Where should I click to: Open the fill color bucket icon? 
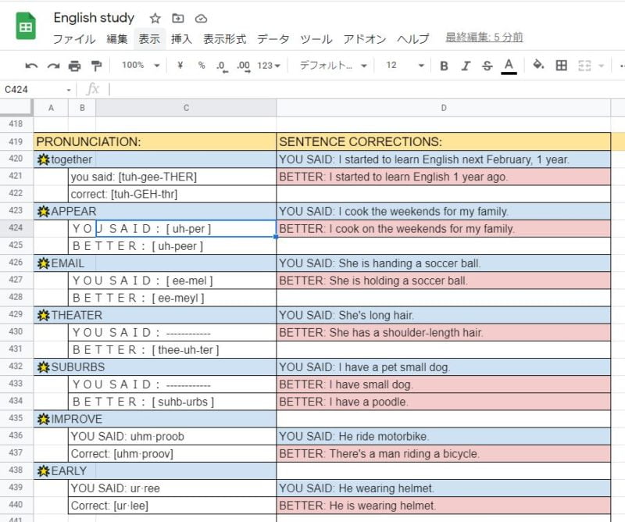coord(537,66)
